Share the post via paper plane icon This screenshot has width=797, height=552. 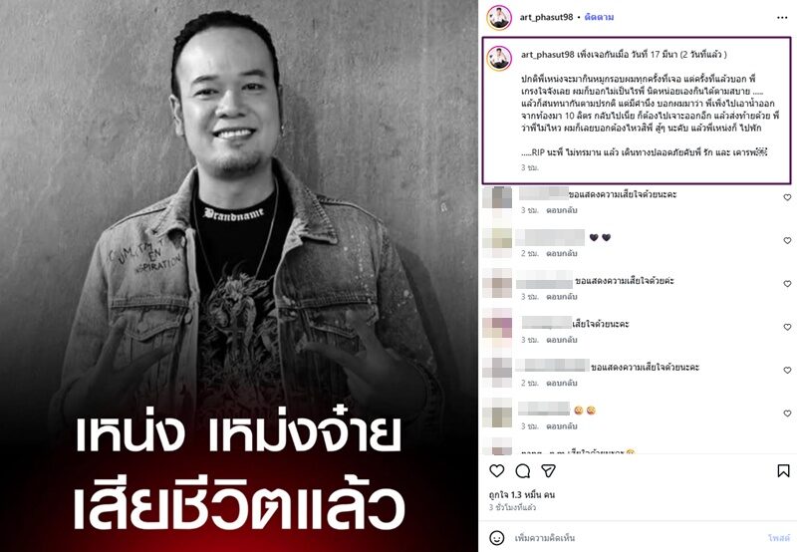pos(548,470)
